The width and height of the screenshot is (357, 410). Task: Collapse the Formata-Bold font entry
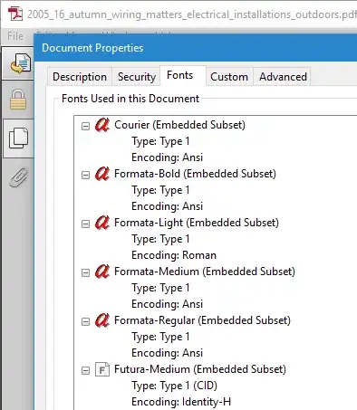click(x=86, y=175)
